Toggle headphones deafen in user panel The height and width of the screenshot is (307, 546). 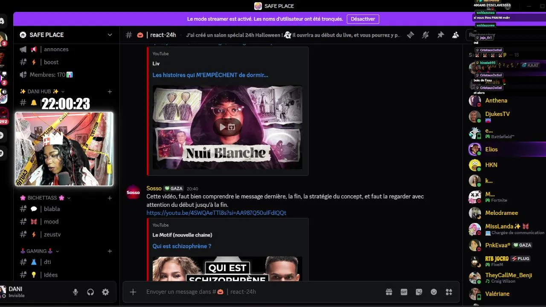click(90, 292)
